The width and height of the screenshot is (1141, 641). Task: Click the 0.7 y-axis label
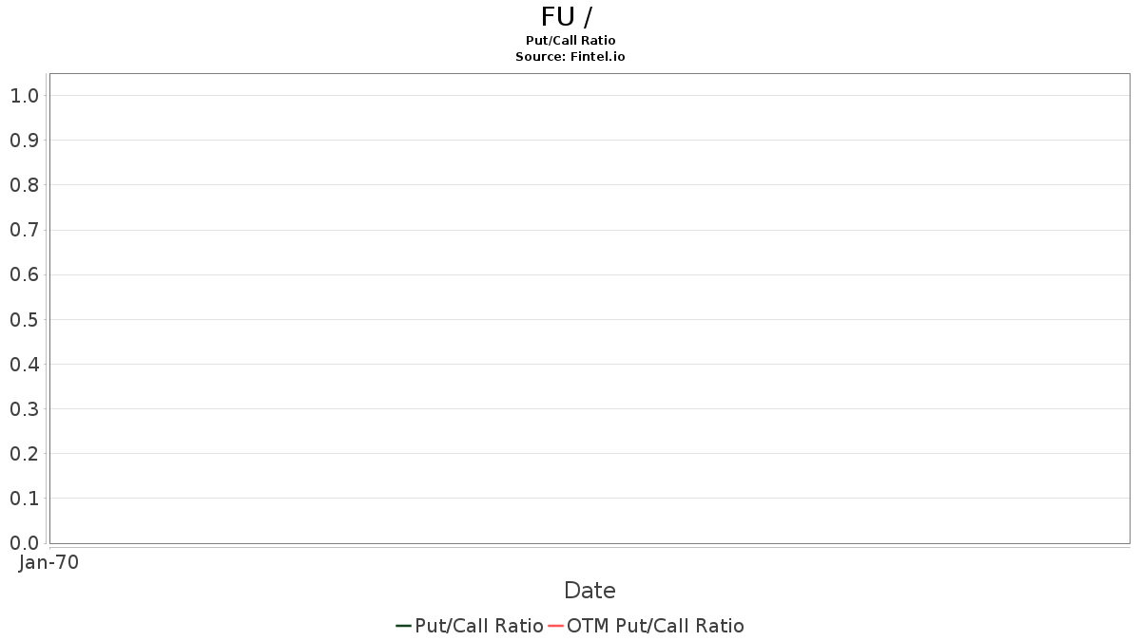point(25,230)
